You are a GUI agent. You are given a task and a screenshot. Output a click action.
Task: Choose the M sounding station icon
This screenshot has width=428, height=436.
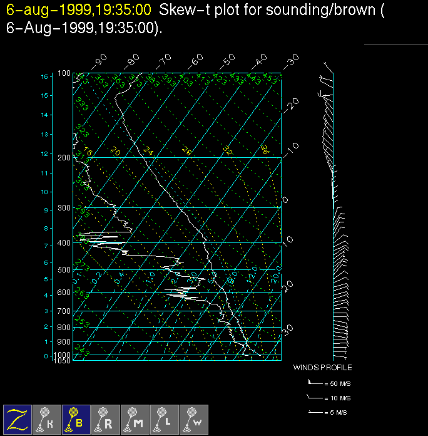point(135,420)
